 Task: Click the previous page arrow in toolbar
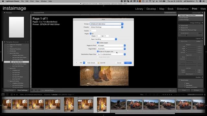pyautogui.click(x=36, y=90)
